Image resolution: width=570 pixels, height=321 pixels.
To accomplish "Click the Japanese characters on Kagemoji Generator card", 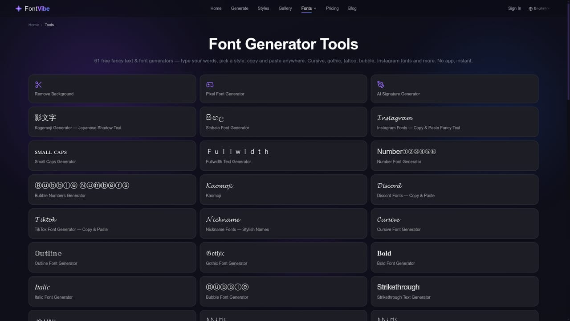I will (45, 118).
